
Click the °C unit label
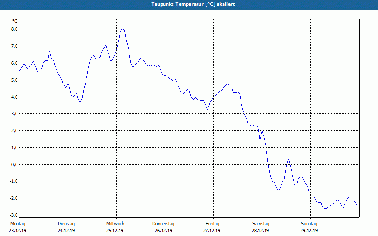tap(15, 21)
